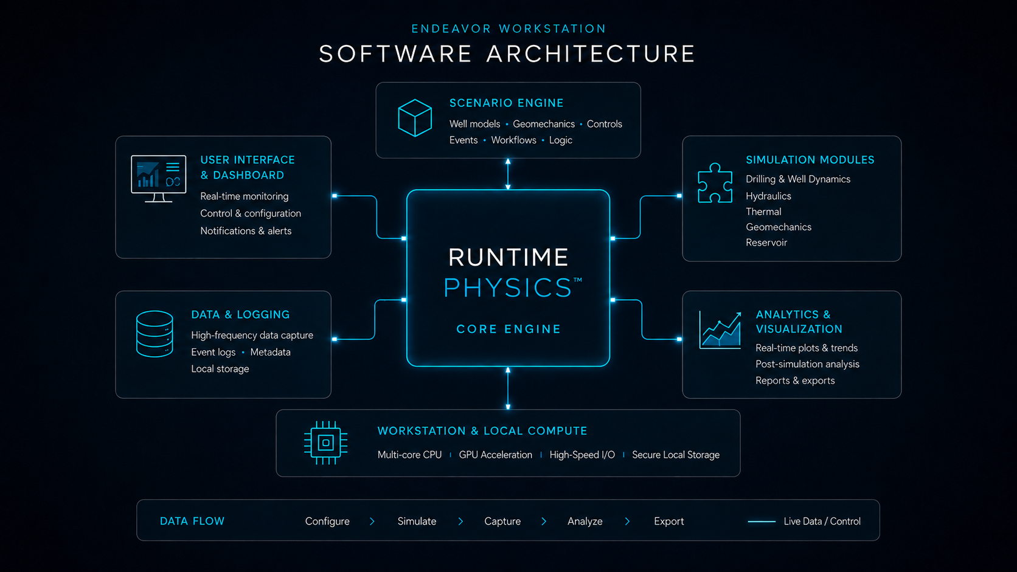Image resolution: width=1017 pixels, height=572 pixels.
Task: Select the Export step in Data Flow
Action: [669, 522]
